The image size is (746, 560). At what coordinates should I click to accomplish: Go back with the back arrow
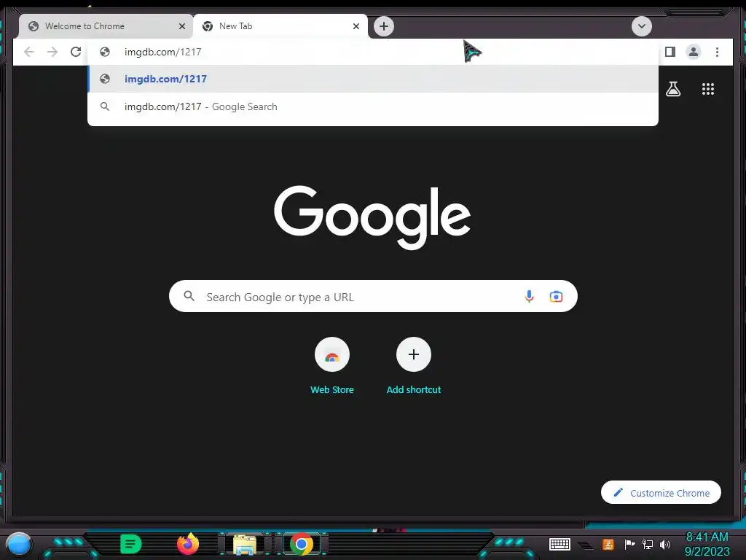pyautogui.click(x=29, y=52)
